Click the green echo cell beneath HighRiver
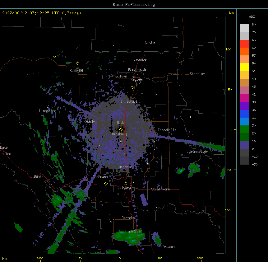268x262 pixels. tap(129, 238)
